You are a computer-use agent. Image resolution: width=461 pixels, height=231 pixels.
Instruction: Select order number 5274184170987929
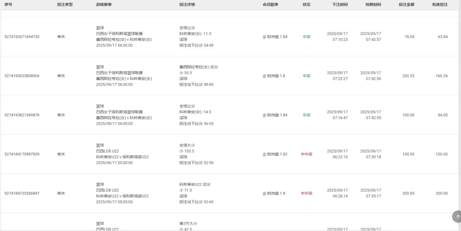click(22, 154)
